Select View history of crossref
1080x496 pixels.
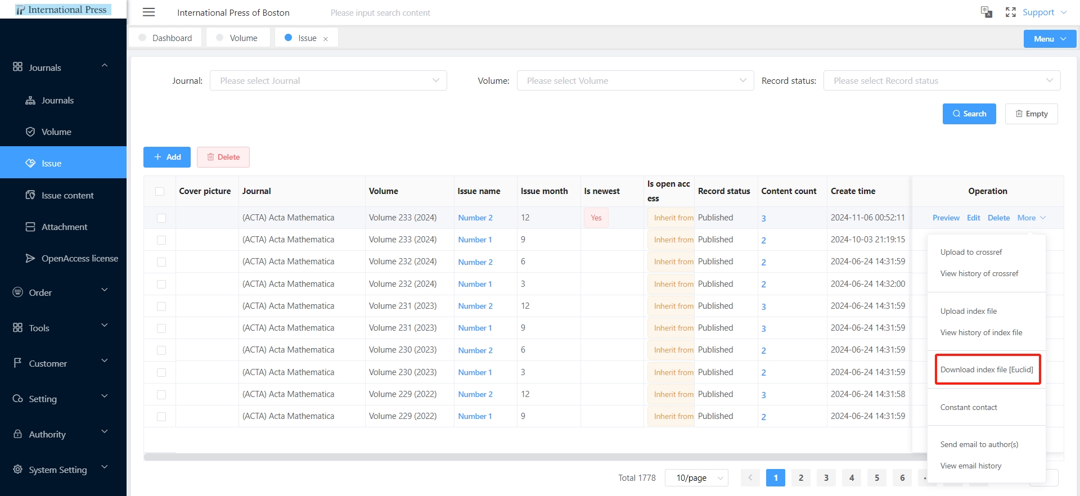click(979, 273)
